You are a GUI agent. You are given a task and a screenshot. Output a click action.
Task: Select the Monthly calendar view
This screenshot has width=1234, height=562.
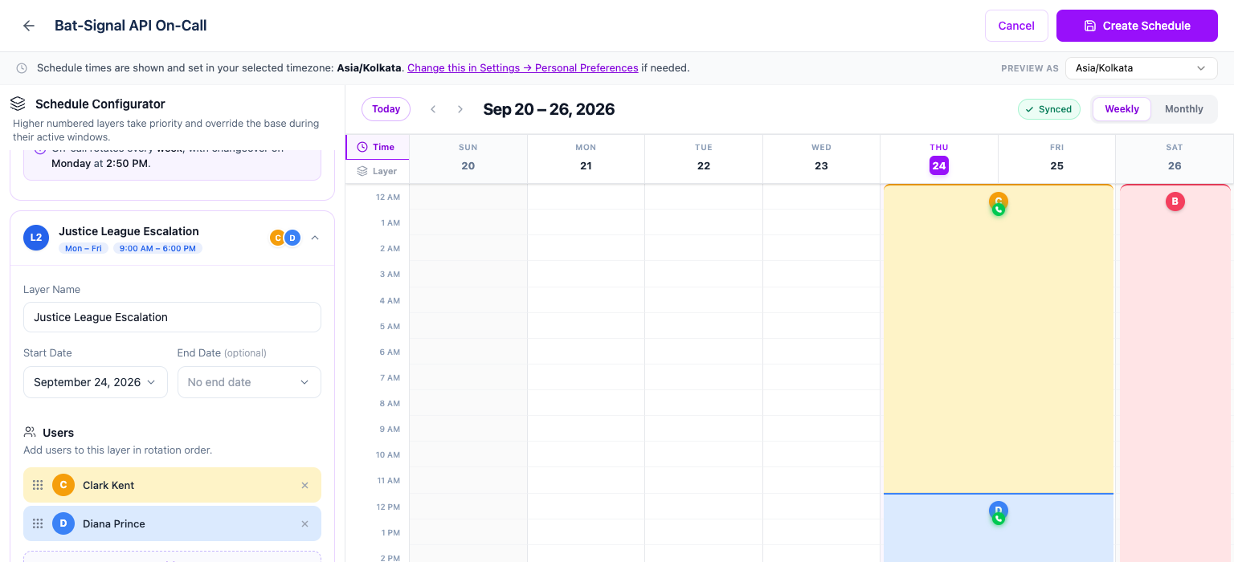(x=1183, y=109)
